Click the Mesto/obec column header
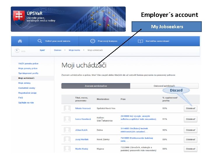This screenshot has width=210, height=157. (103, 99)
